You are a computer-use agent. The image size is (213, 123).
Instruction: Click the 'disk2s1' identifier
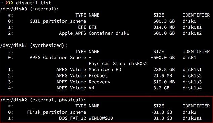(x=192, y=118)
